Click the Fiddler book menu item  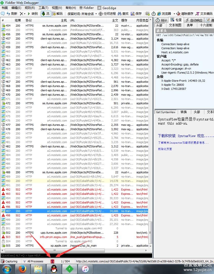coord(87,8)
